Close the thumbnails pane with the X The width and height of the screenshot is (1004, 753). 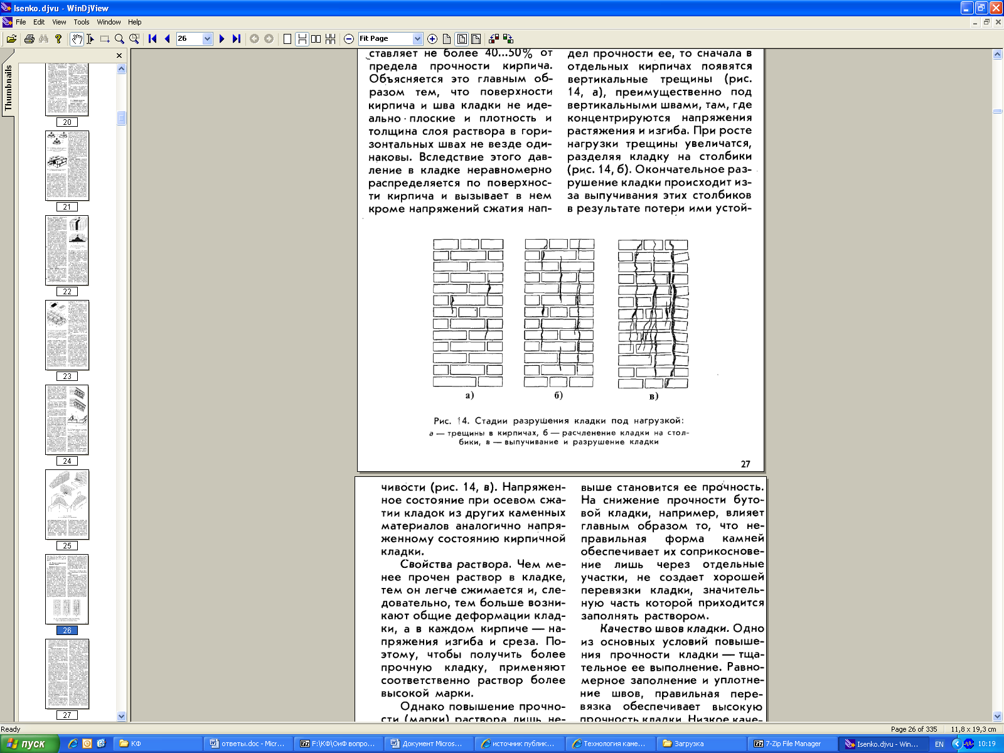tap(119, 56)
